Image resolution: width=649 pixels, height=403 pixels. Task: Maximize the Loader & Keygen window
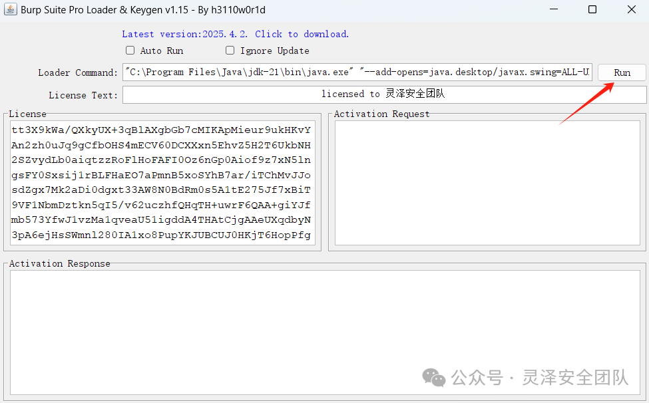click(592, 9)
